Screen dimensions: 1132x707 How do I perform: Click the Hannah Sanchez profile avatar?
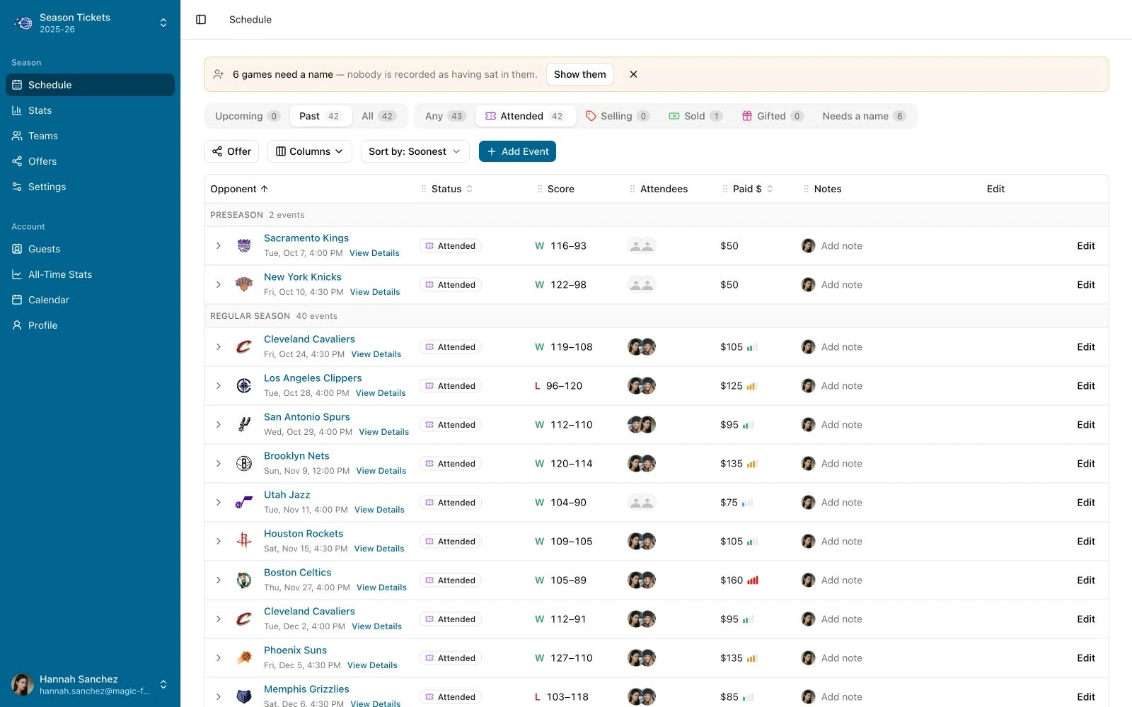23,684
